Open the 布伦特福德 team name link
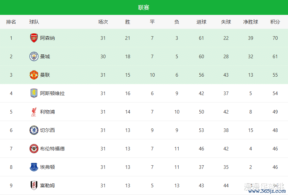This screenshot has width=288, height=196. click(52, 149)
